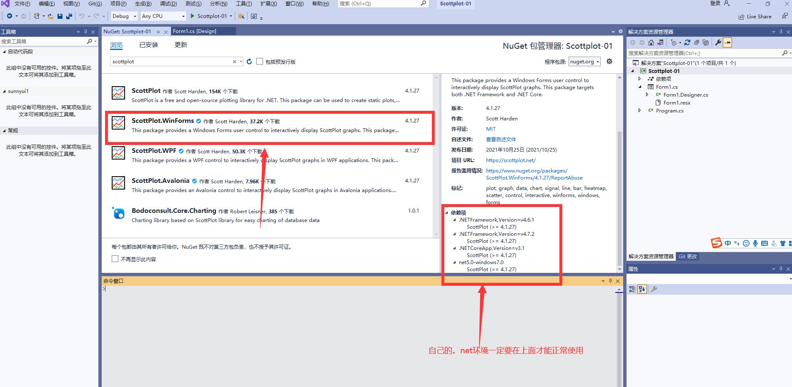Click the save all icon
This screenshot has width=792, height=387.
click(x=69, y=16)
